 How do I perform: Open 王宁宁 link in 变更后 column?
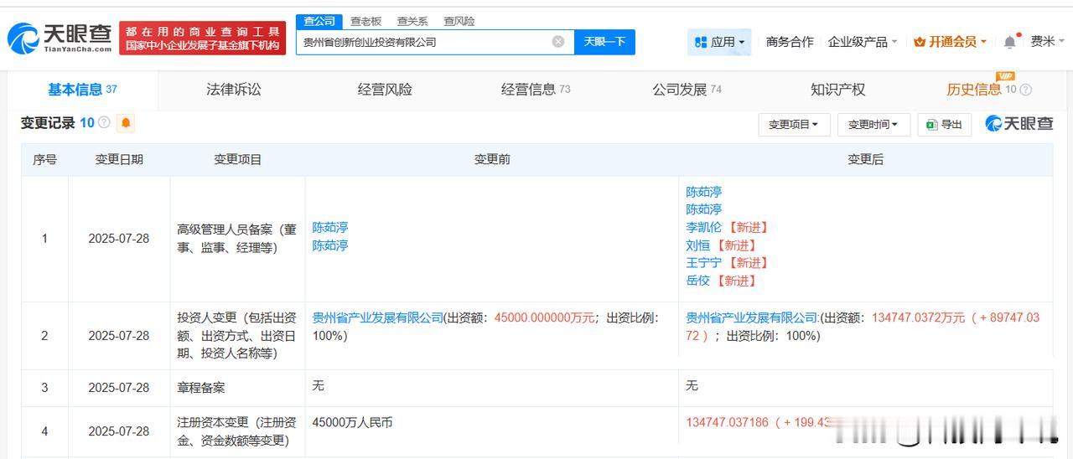coord(703,263)
